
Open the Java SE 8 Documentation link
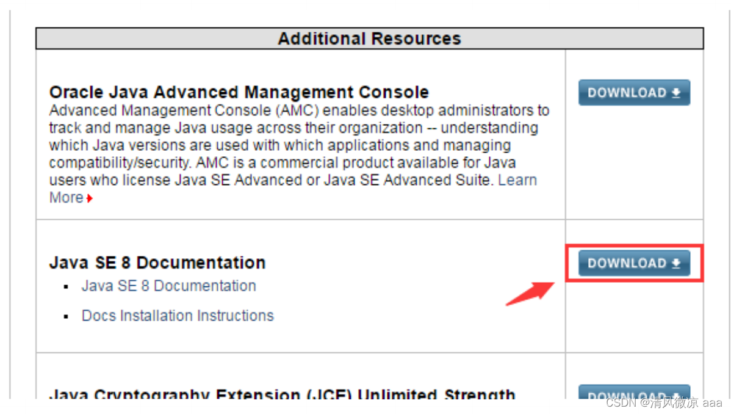[169, 286]
